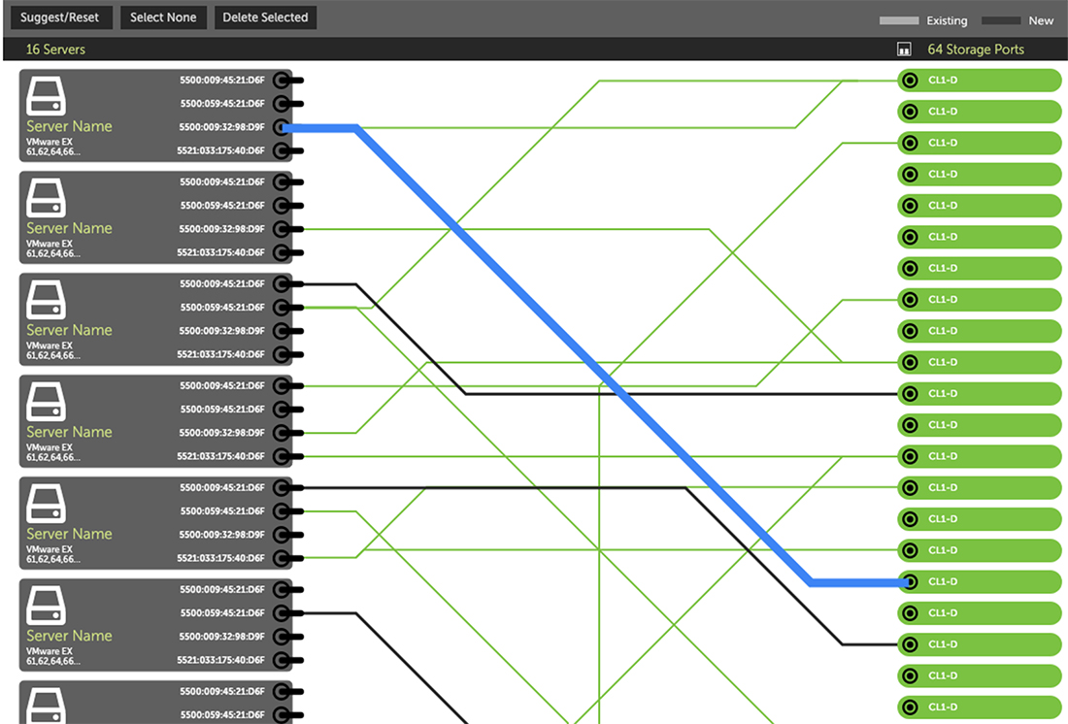Click the drive icon of the third server card
The image size is (1068, 724).
[47, 300]
